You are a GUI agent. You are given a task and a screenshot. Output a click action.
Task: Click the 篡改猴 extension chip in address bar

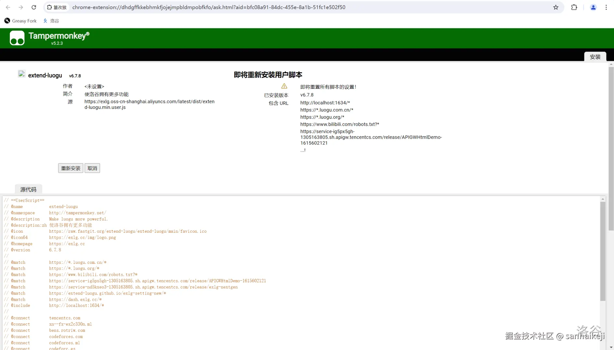[x=57, y=7]
